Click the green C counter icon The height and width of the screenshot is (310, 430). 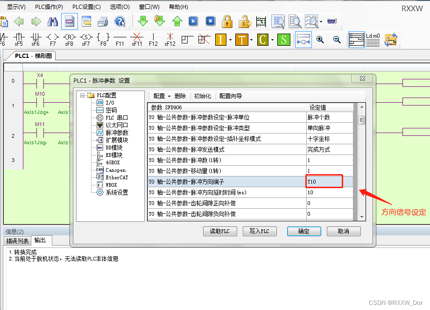pyautogui.click(x=263, y=40)
